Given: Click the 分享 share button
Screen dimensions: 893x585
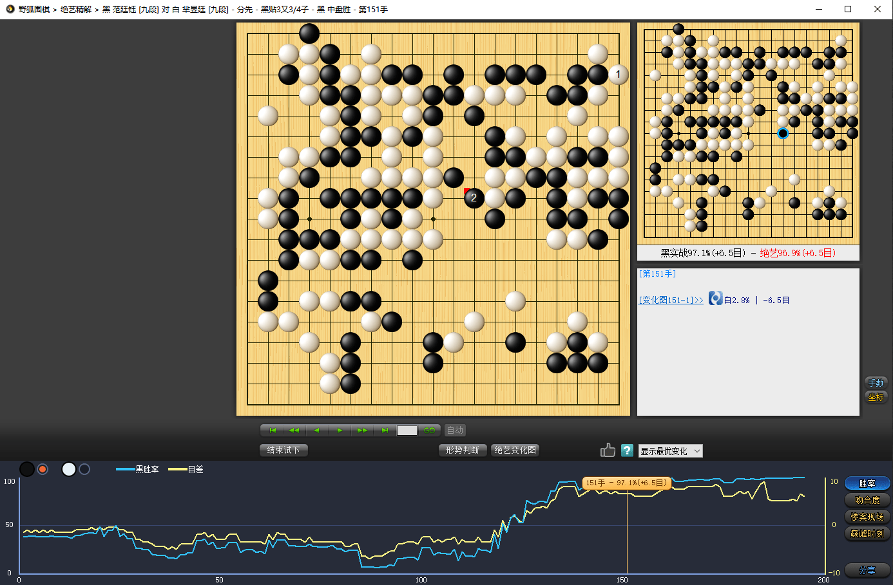Looking at the screenshot, I should coord(867,570).
